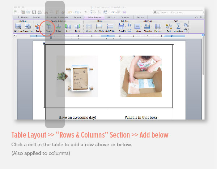Click the AutoFit icon
The height and width of the screenshot is (169, 217).
pyautogui.click(x=121, y=26)
